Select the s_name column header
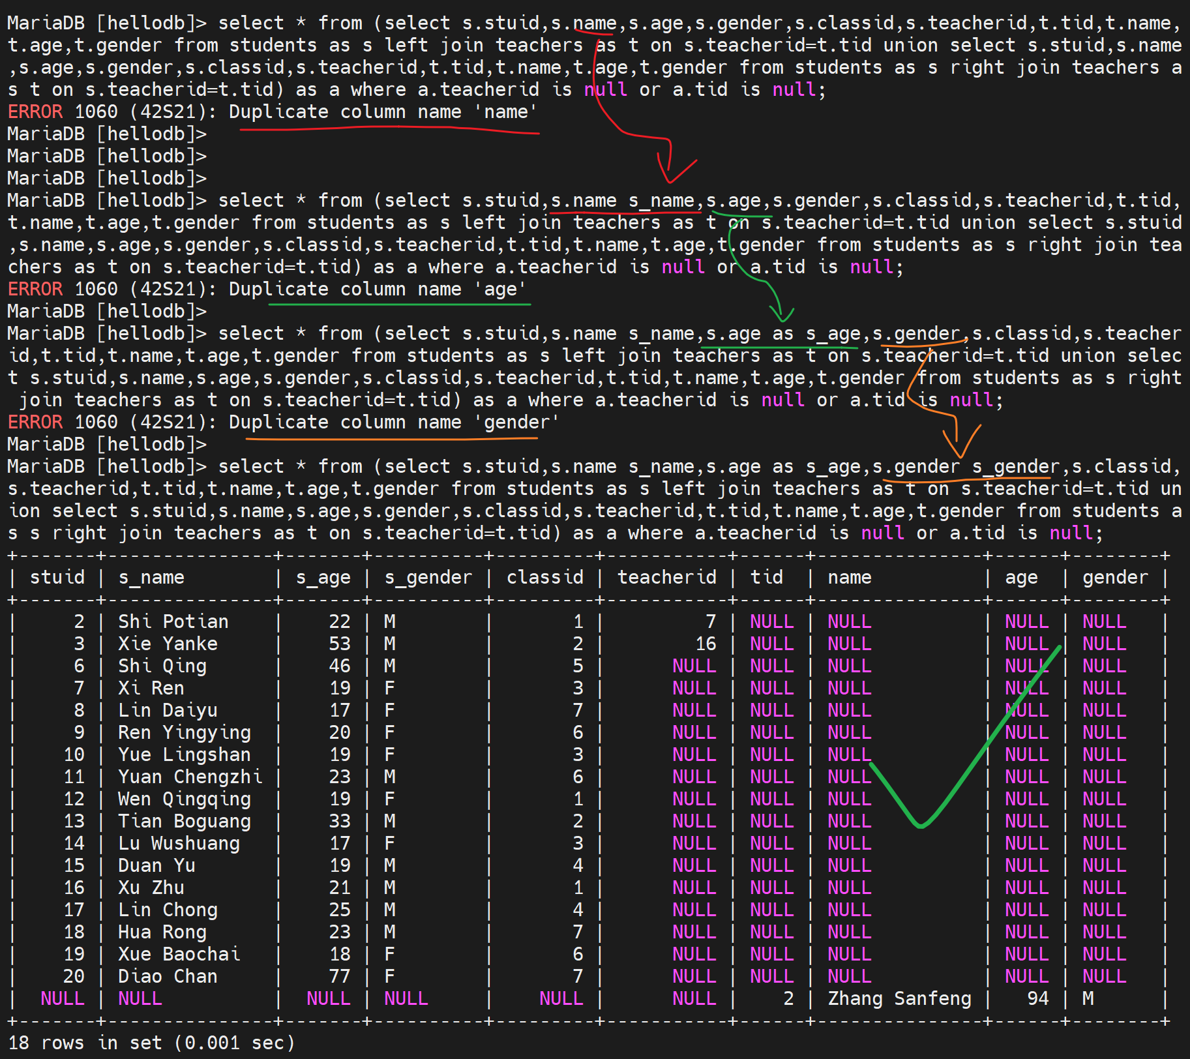Screen dimensions: 1190x1059 pos(151,578)
